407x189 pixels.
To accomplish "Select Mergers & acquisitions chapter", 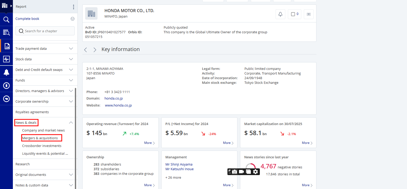I will 40,138.
